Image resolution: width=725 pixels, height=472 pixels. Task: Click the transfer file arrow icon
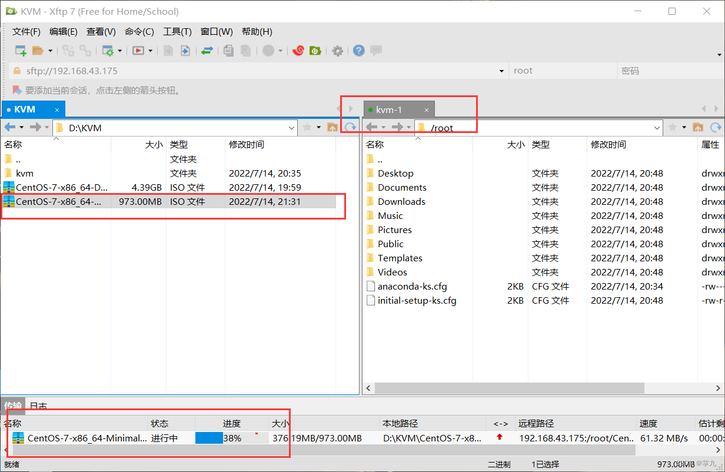click(x=185, y=51)
